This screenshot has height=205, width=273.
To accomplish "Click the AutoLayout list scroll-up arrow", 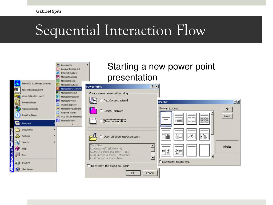I will click(x=212, y=113).
